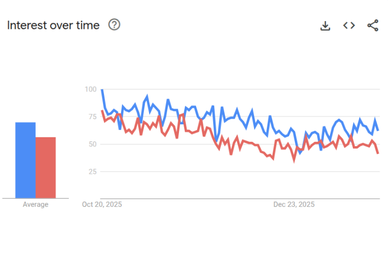Click the 75 value on the y-axis
The width and height of the screenshot is (388, 258).
click(92, 117)
